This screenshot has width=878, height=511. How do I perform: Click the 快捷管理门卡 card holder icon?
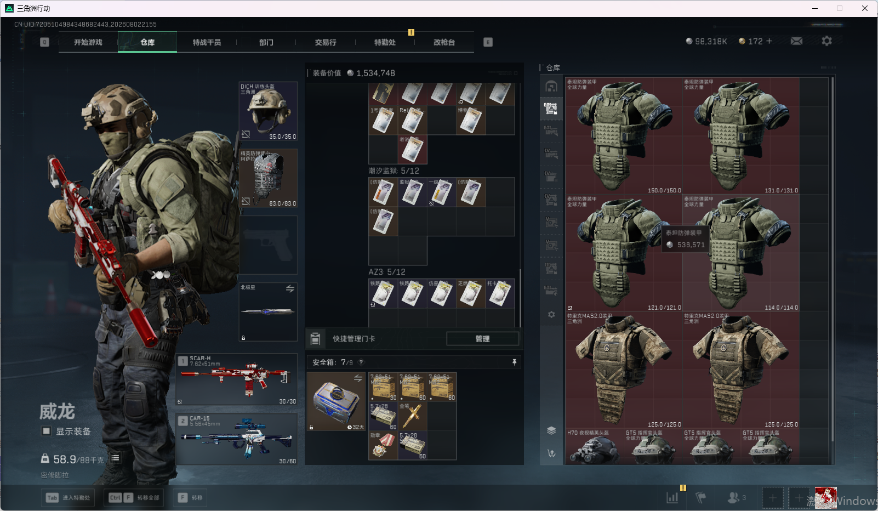tap(315, 339)
